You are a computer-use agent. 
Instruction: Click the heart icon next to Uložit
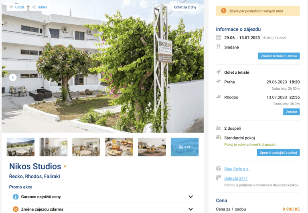pyautogui.click(x=11, y=7)
